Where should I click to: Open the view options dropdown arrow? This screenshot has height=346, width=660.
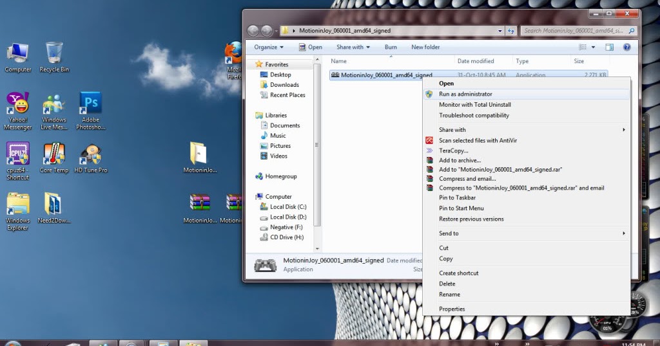[593, 47]
